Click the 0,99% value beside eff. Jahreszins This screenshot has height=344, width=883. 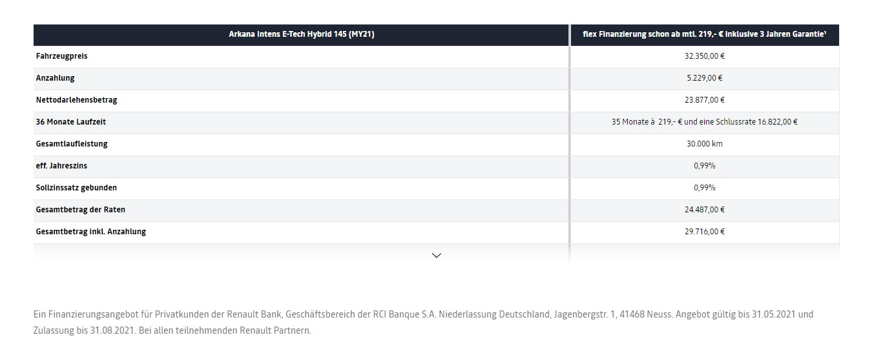click(705, 166)
